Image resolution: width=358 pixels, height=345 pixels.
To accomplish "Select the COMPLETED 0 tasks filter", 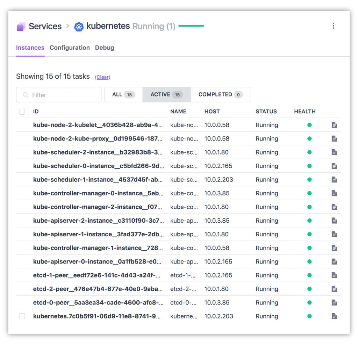I will (221, 94).
